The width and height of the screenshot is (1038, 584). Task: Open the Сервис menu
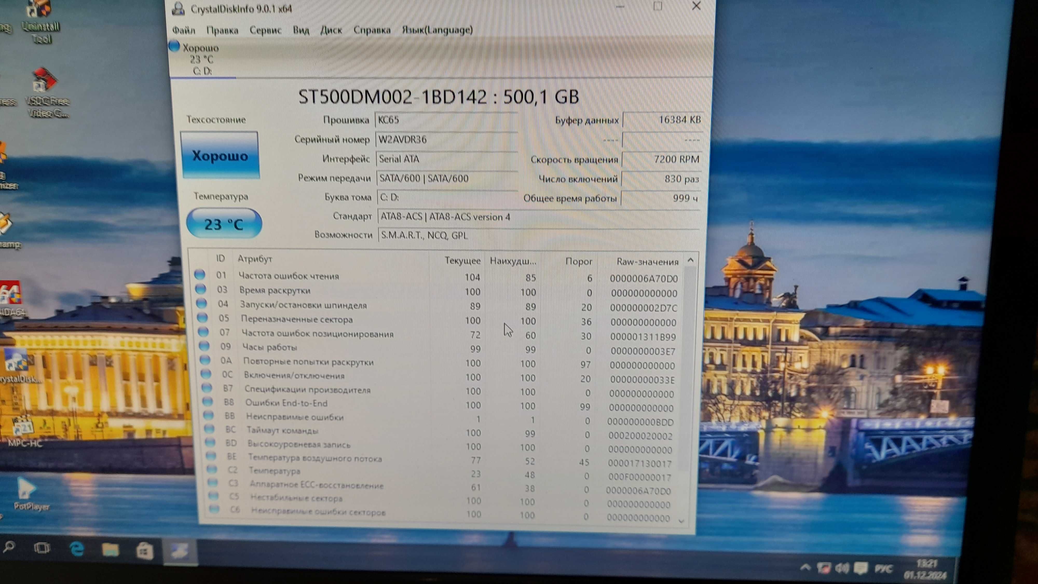coord(265,30)
